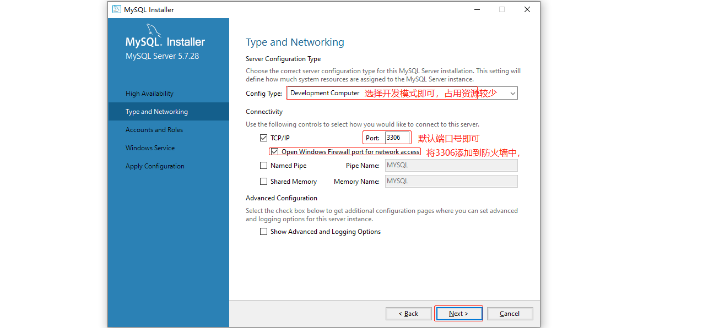The height and width of the screenshot is (328, 703).
Task: Open the Config Type dropdown arrow
Action: (512, 94)
